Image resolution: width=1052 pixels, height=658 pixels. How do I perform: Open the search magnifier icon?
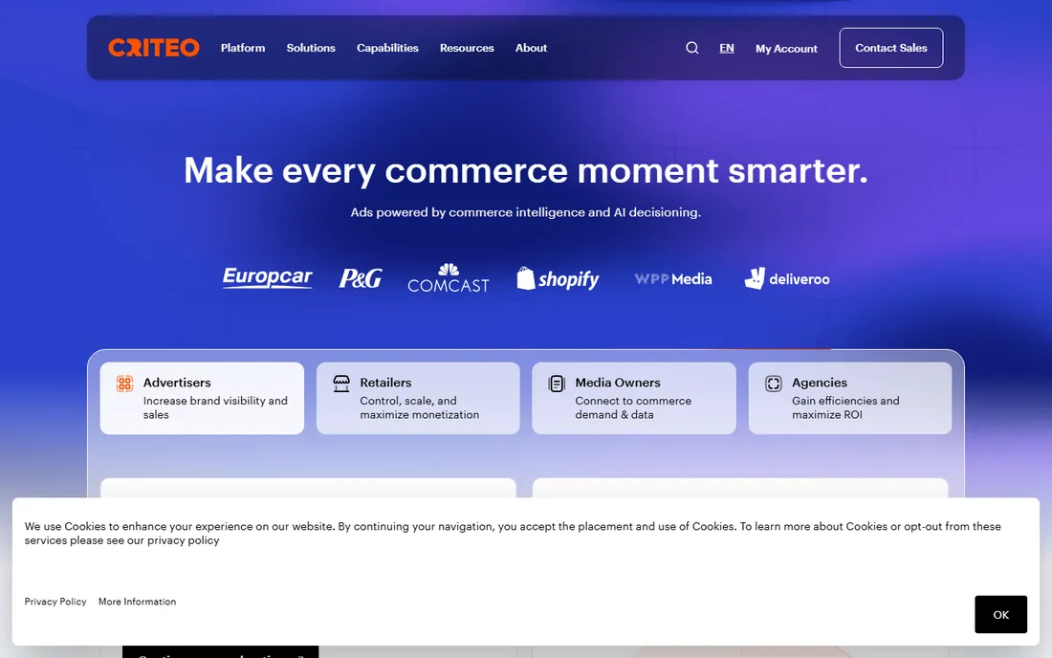pos(691,48)
